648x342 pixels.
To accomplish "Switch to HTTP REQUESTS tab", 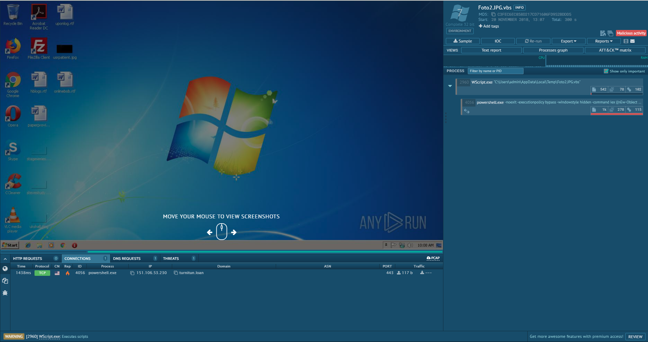I will [x=36, y=258].
